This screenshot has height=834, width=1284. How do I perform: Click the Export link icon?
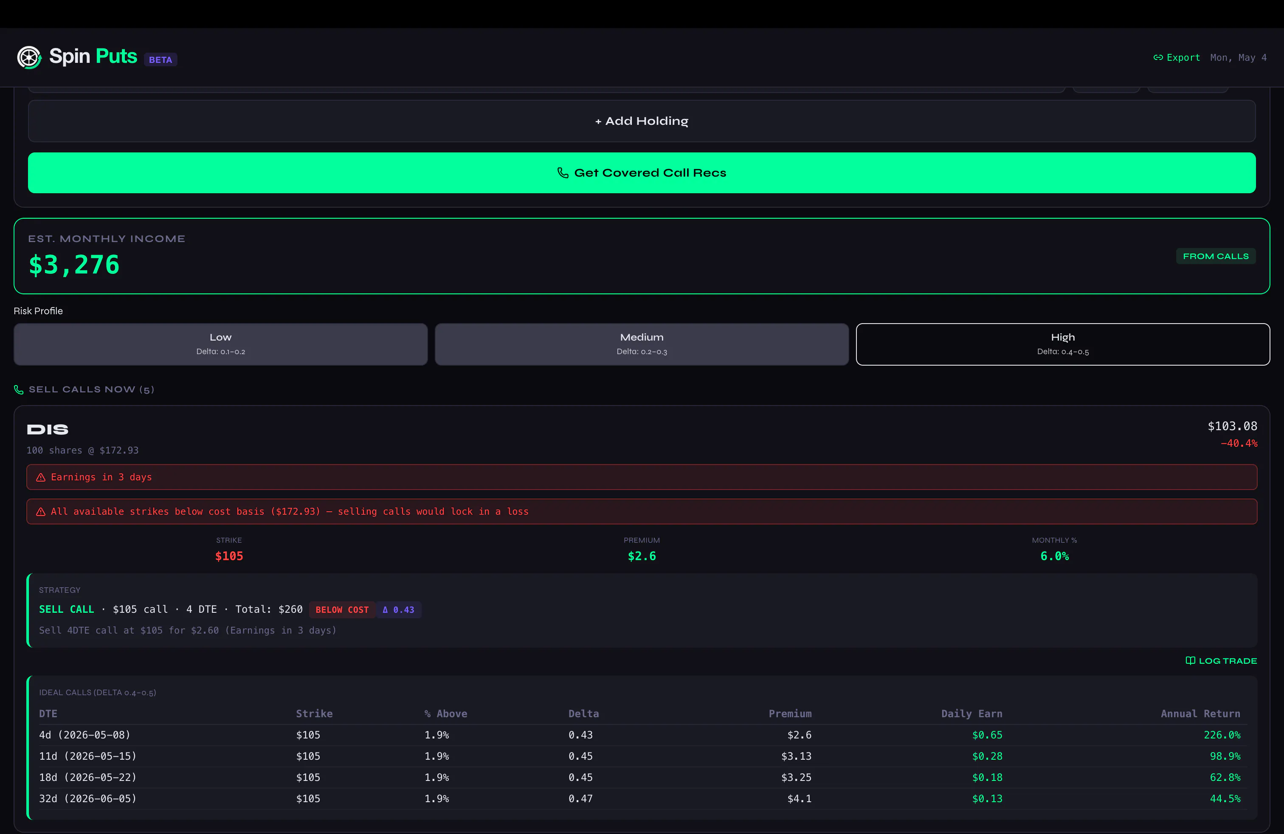point(1158,57)
